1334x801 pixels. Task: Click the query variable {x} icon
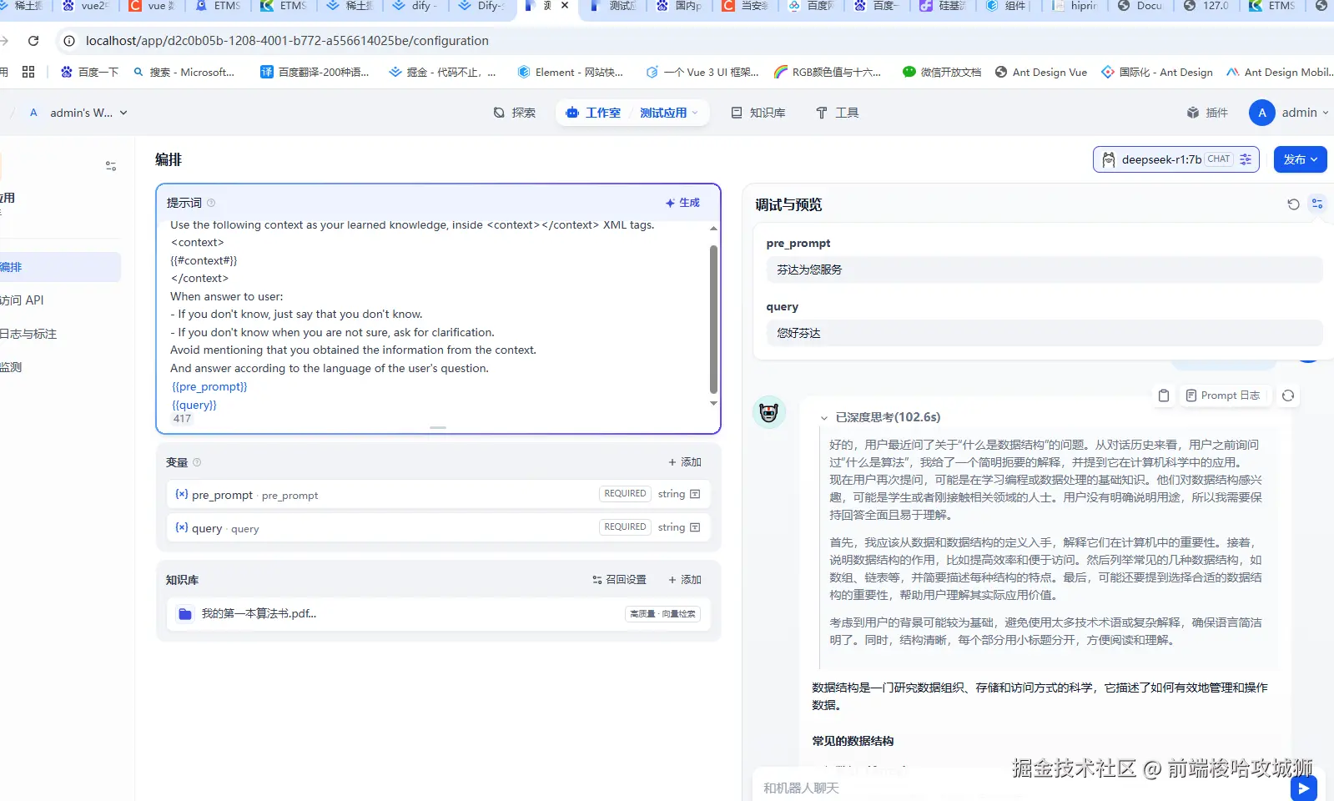(181, 527)
